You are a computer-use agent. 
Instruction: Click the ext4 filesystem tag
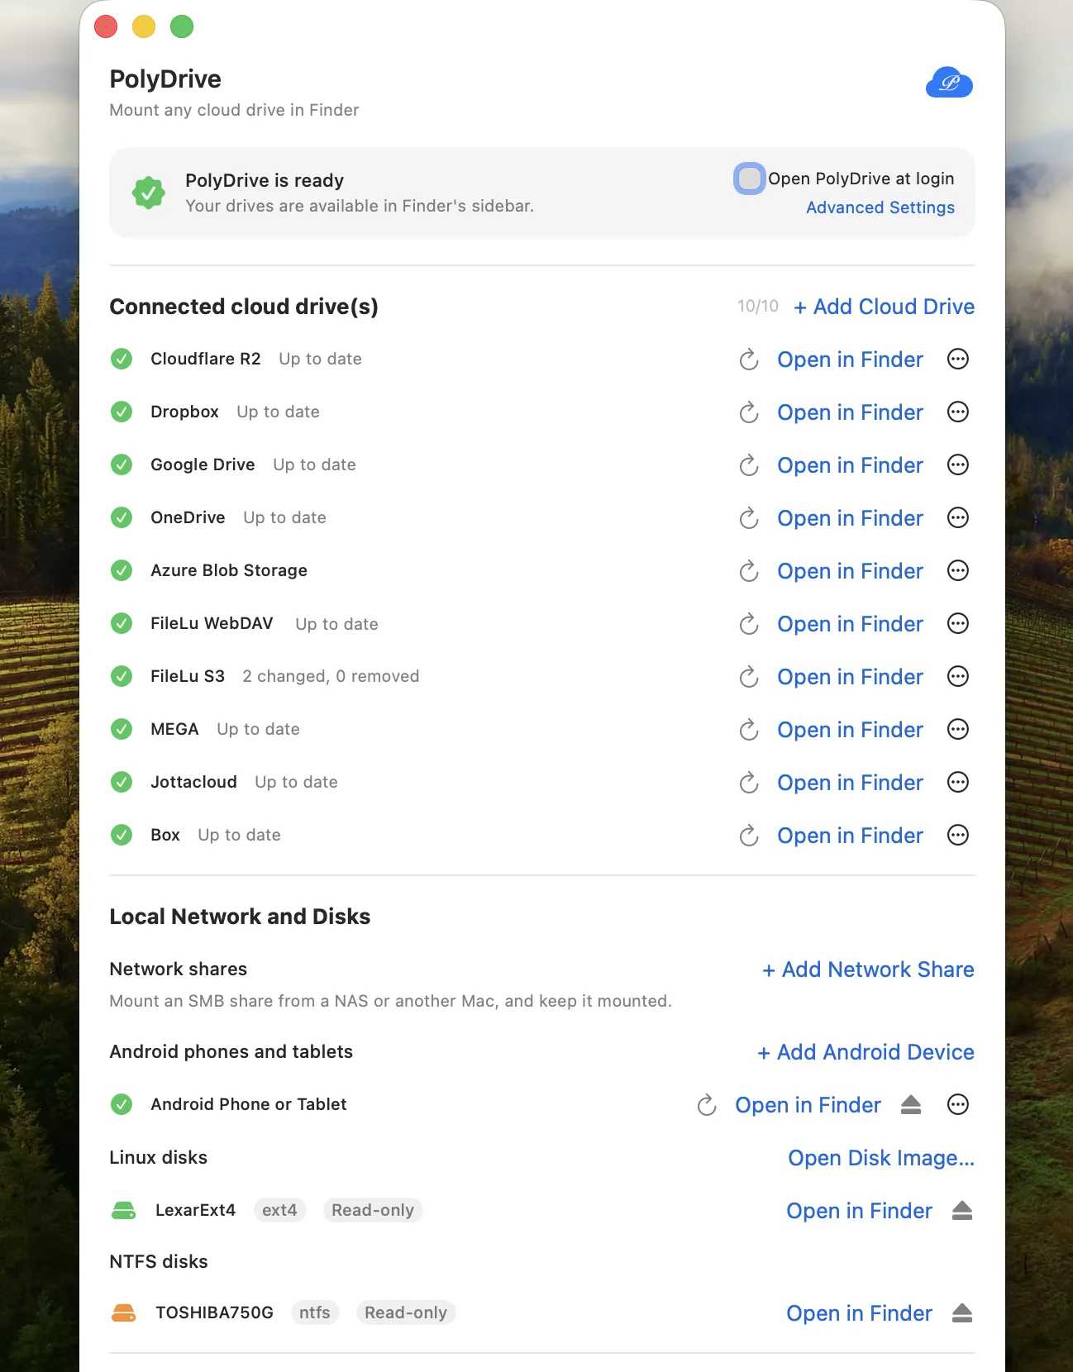[x=279, y=1210]
